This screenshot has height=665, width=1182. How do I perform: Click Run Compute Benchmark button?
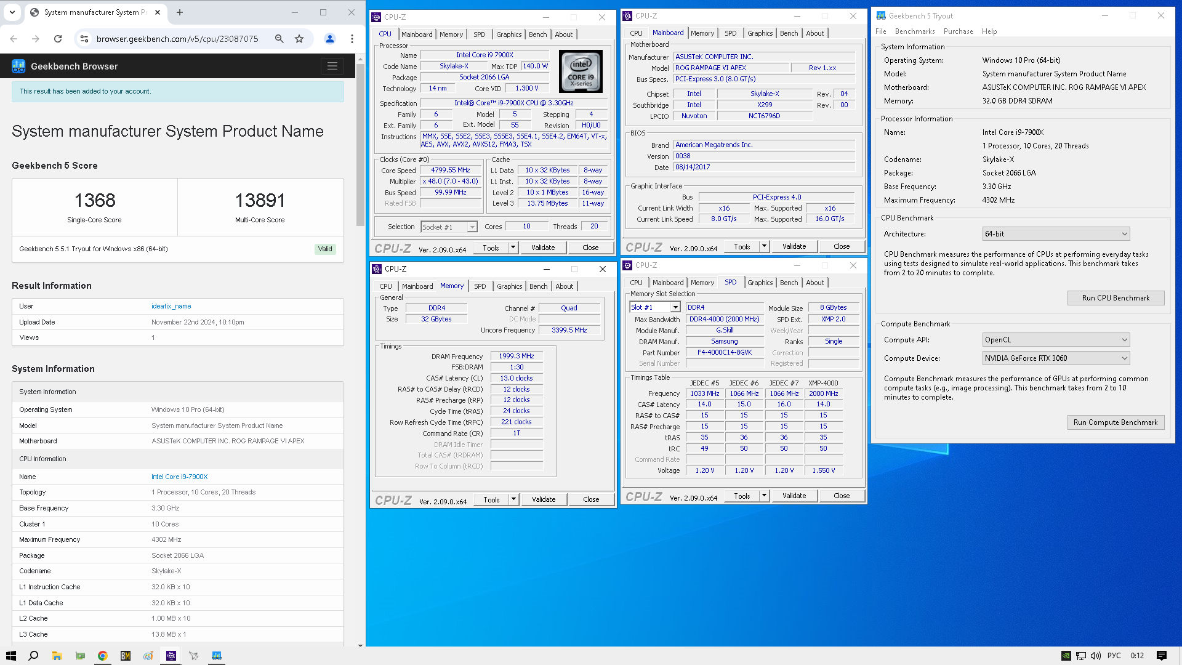[1116, 422]
